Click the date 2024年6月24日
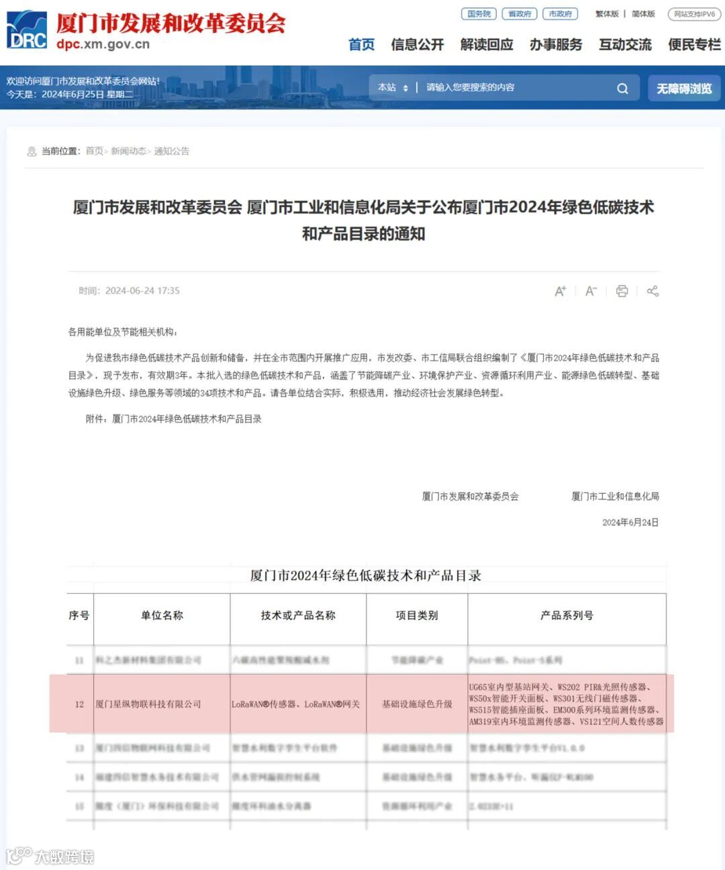The image size is (725, 870). tap(630, 523)
